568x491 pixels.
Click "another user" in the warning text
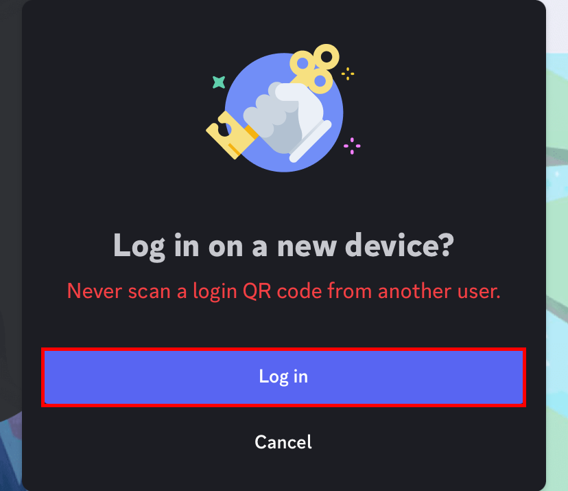click(x=438, y=291)
